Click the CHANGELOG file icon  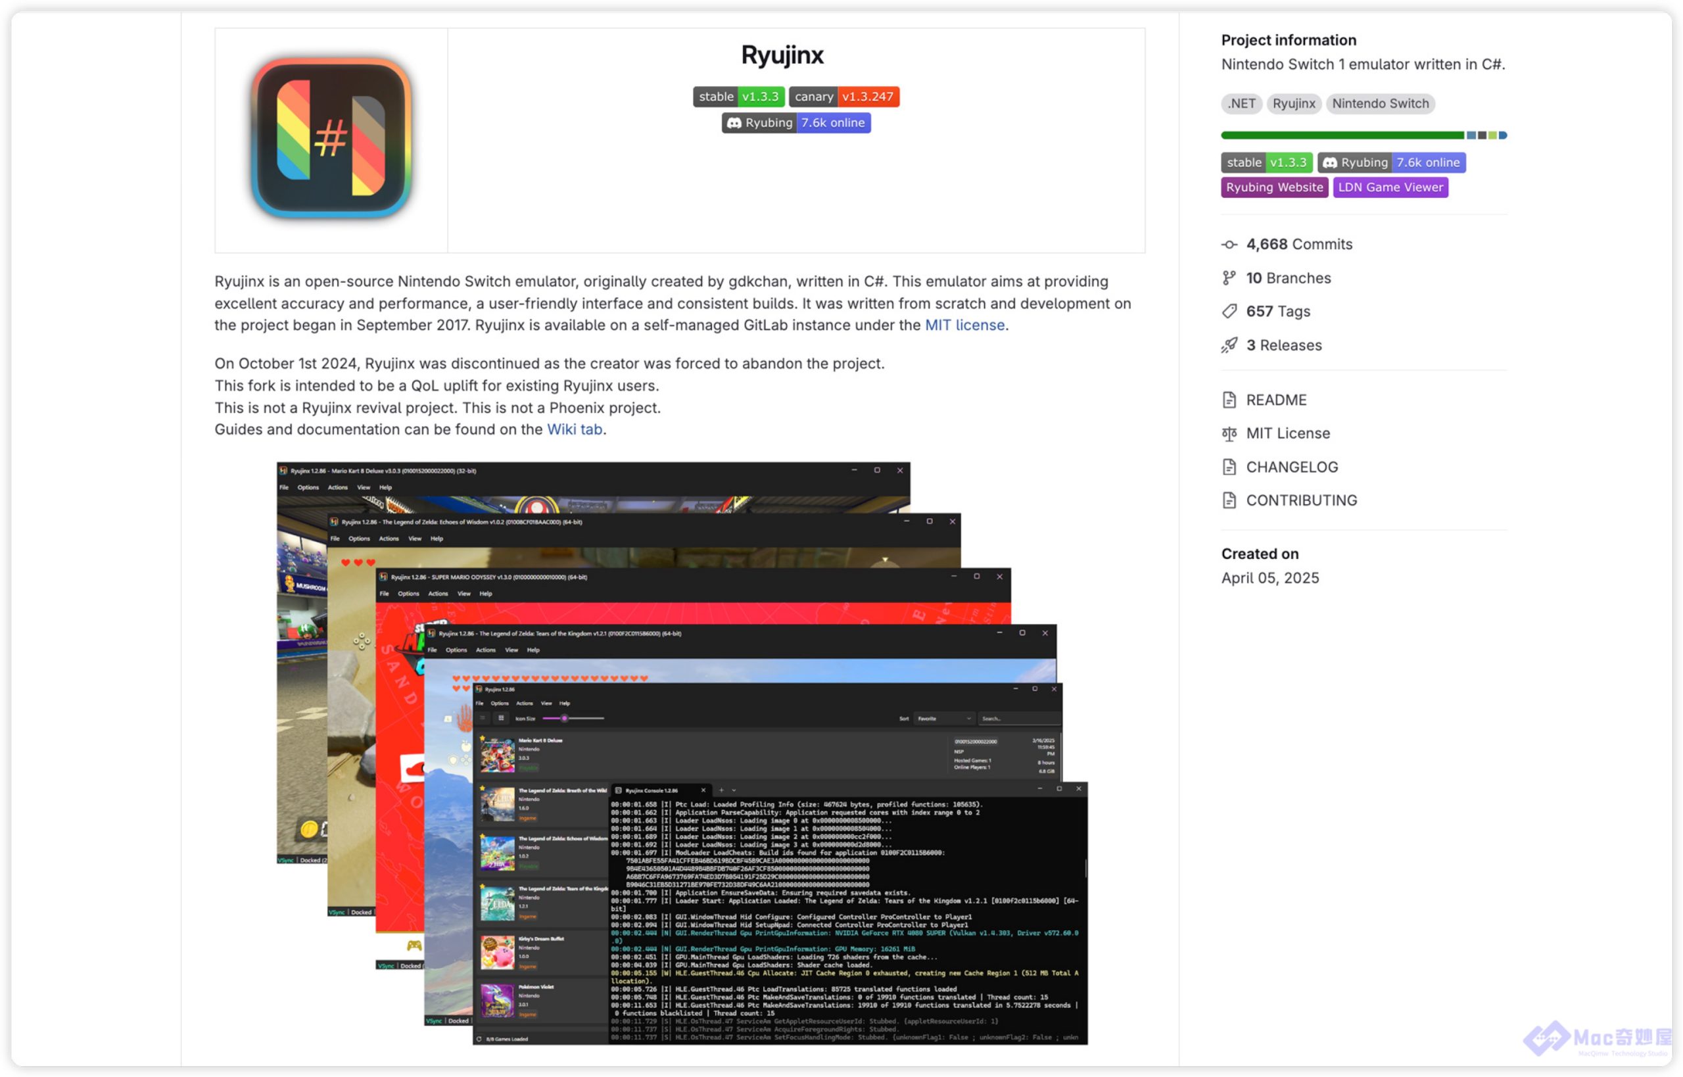pyautogui.click(x=1229, y=466)
